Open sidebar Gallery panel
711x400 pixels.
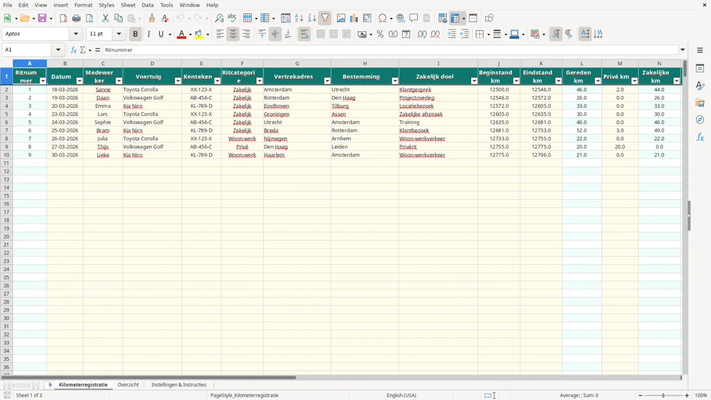coord(700,103)
